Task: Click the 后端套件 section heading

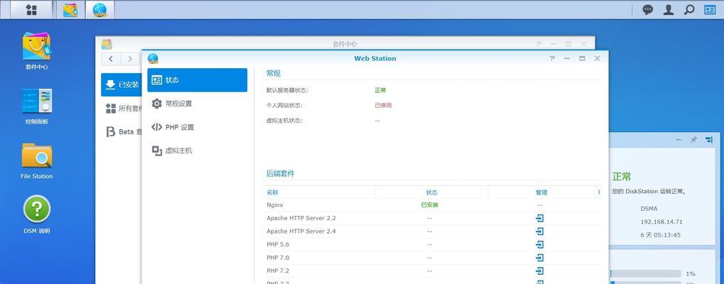Action: click(x=280, y=173)
